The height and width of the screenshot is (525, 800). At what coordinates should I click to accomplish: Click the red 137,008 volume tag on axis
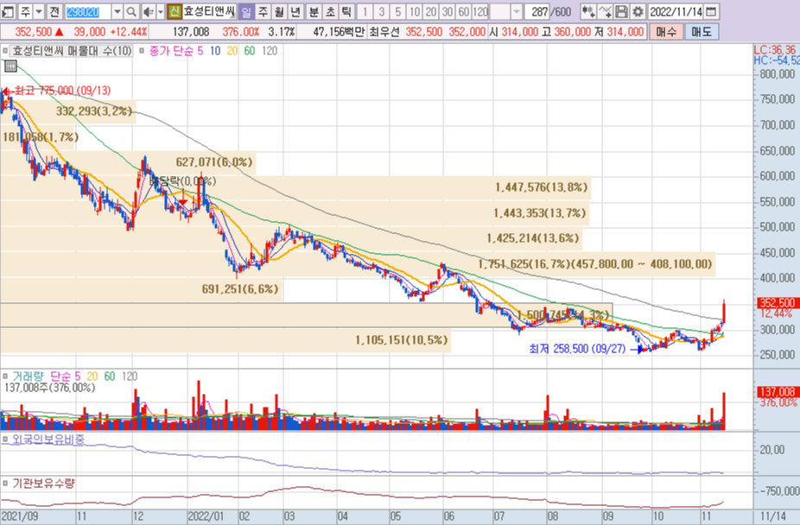click(777, 392)
